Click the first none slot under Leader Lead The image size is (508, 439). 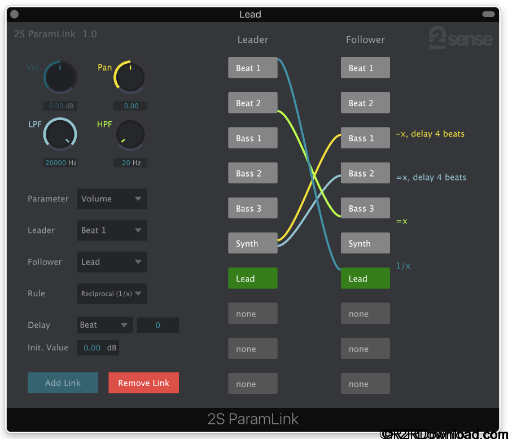[253, 313]
